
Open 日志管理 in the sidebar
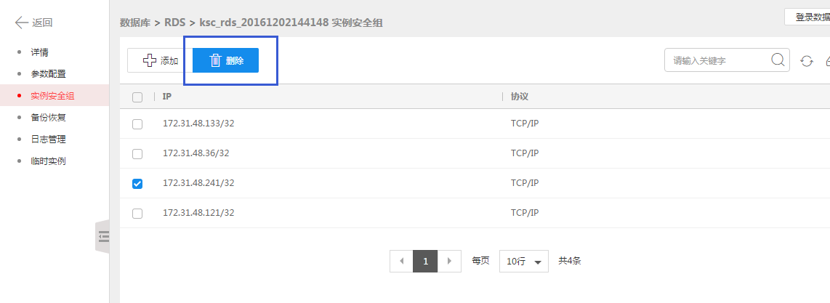(x=48, y=139)
